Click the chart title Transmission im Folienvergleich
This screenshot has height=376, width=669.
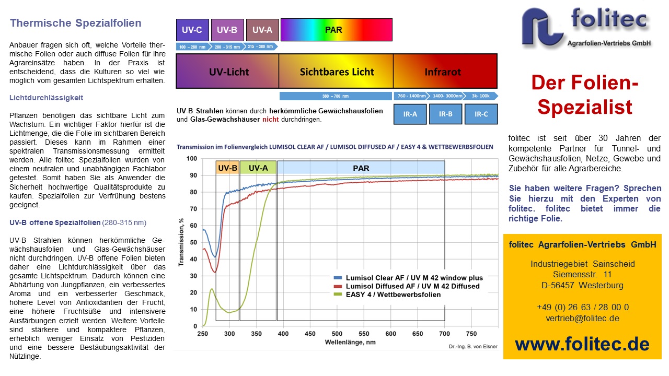(x=334, y=147)
